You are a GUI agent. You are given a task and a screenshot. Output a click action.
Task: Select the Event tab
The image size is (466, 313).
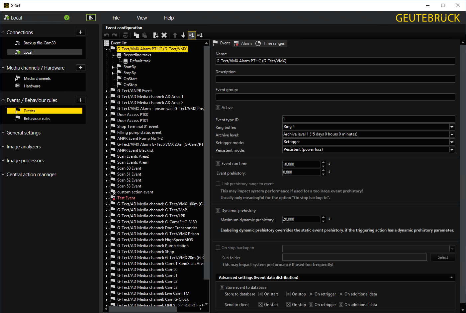(x=222, y=43)
